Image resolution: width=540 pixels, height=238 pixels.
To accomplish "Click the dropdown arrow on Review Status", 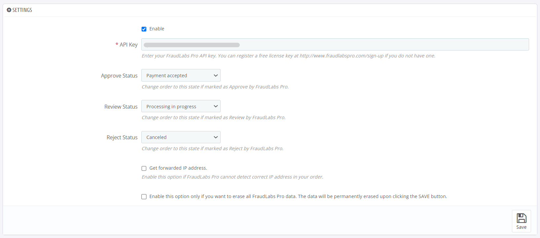I will point(216,106).
